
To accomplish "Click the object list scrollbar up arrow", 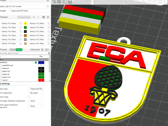I will point(50,56).
